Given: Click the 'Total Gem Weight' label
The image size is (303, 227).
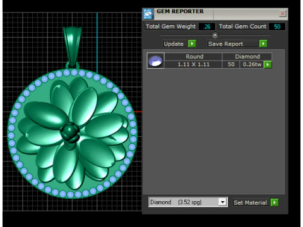Looking at the screenshot, I should click(171, 26).
